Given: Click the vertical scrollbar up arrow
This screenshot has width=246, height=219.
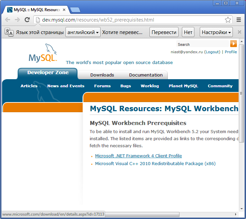Looking at the screenshot, I should 242,41.
